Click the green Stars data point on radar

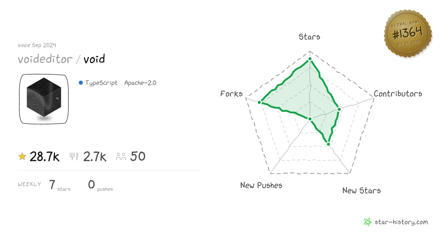[x=310, y=59]
